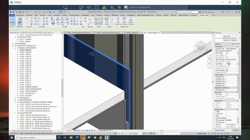
Task: Click the Properties panel vertical scrollbar
Action: [239, 73]
